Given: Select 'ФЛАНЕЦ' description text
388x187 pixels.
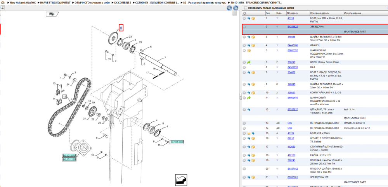Looking at the screenshot, I should pyautogui.click(x=315, y=45).
